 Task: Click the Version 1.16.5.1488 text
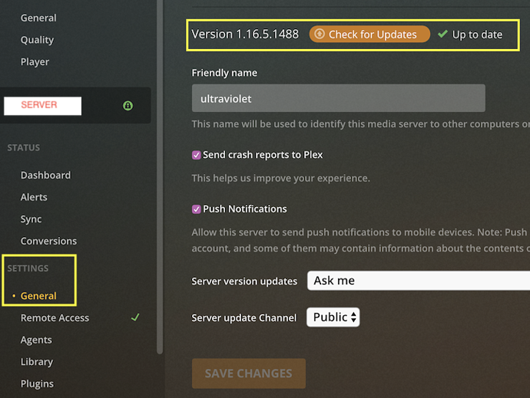point(245,34)
